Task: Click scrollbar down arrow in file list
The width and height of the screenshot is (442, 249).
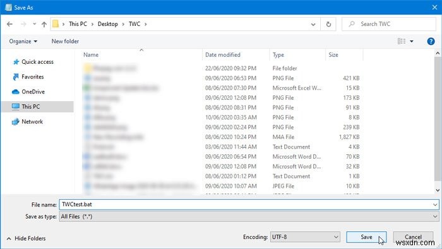Action: click(438, 190)
